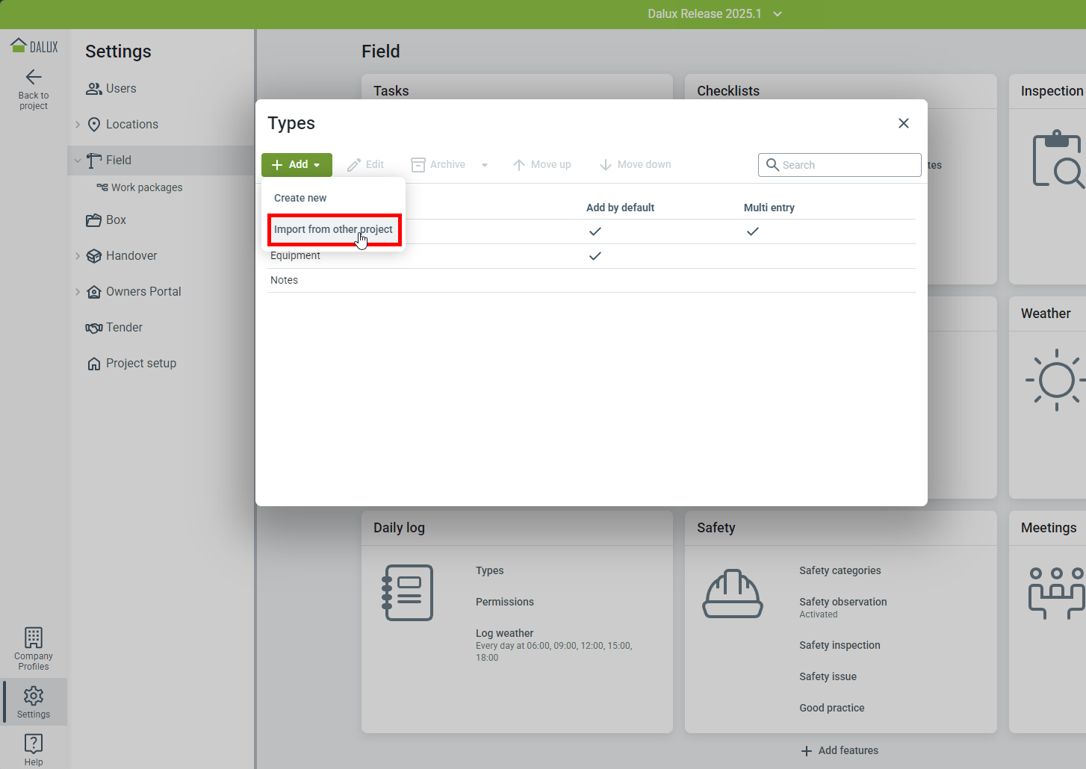Image resolution: width=1086 pixels, height=769 pixels.
Task: Click the Safety hard hat icon
Action: pos(732,594)
